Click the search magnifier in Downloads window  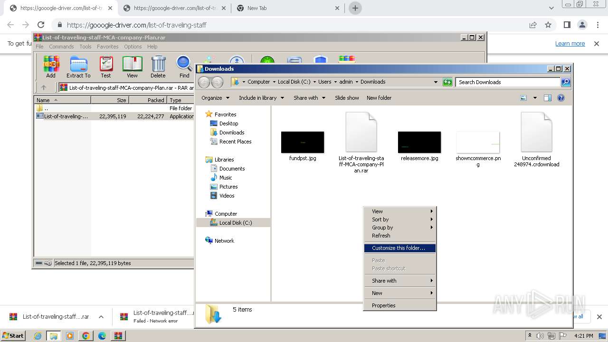565,82
